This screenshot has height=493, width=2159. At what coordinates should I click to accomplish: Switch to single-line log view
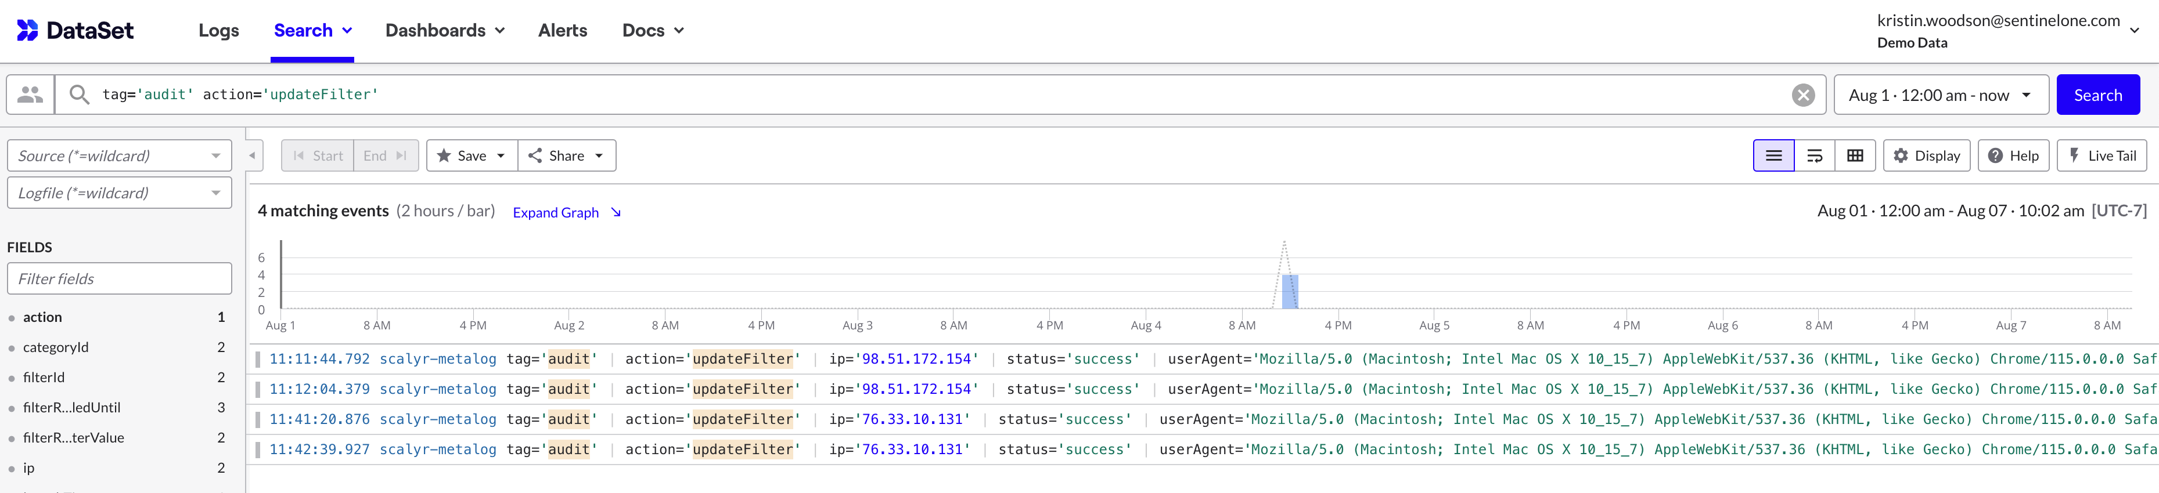click(1773, 155)
